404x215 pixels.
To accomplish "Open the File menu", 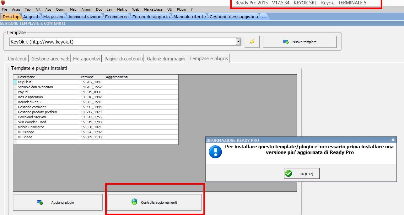I will (x=4, y=9).
